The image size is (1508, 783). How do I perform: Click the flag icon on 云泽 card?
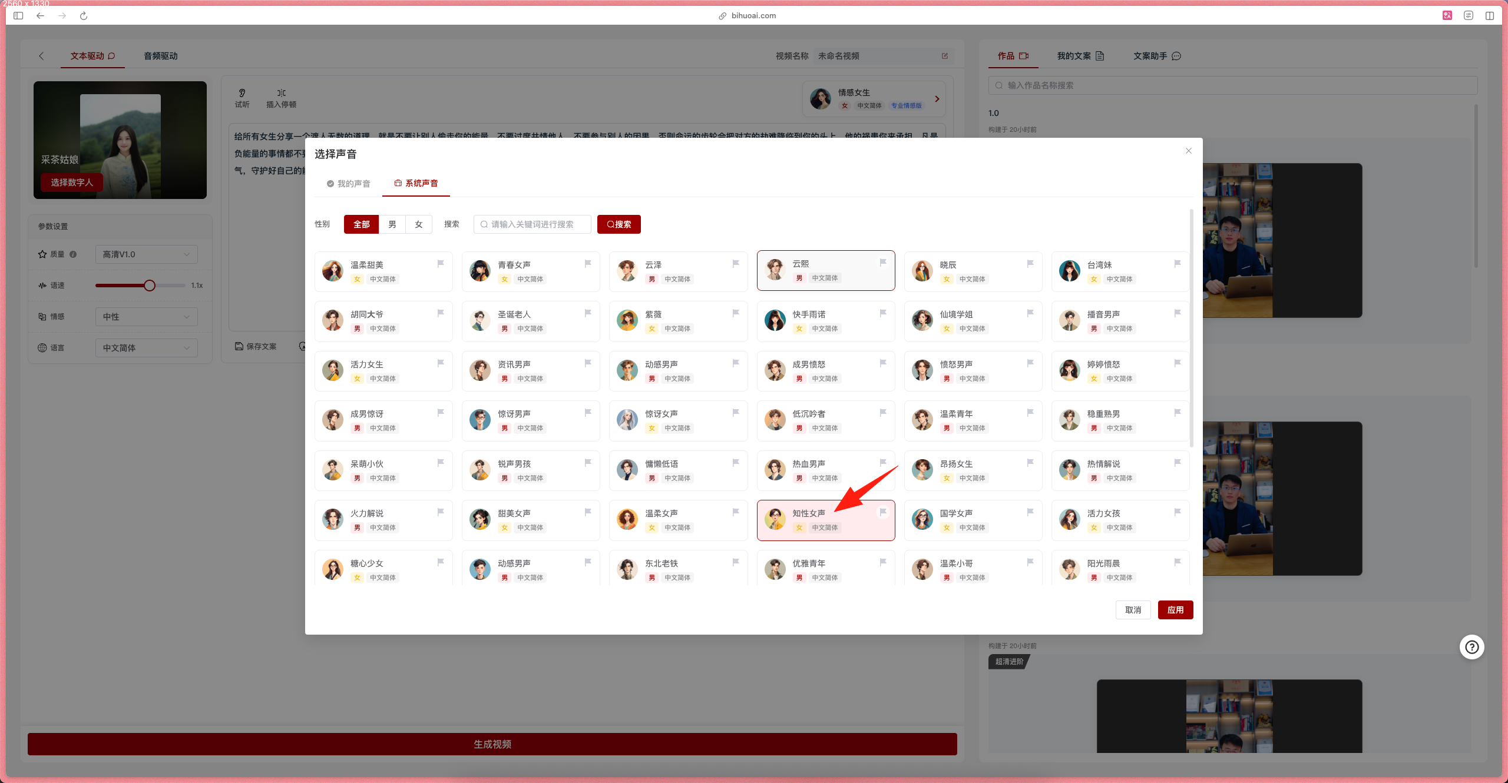736,263
